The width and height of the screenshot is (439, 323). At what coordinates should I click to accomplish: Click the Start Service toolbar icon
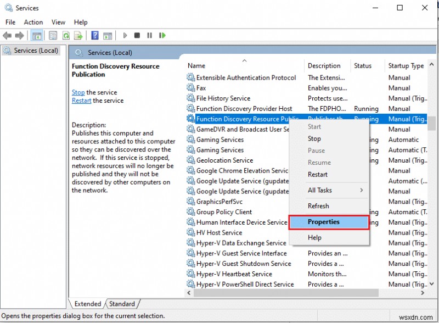(125, 35)
